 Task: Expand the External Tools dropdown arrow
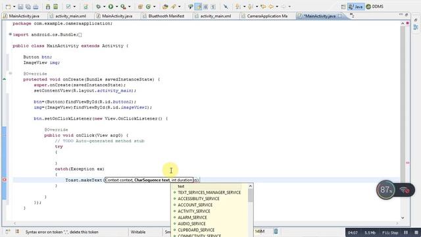(130, 7)
